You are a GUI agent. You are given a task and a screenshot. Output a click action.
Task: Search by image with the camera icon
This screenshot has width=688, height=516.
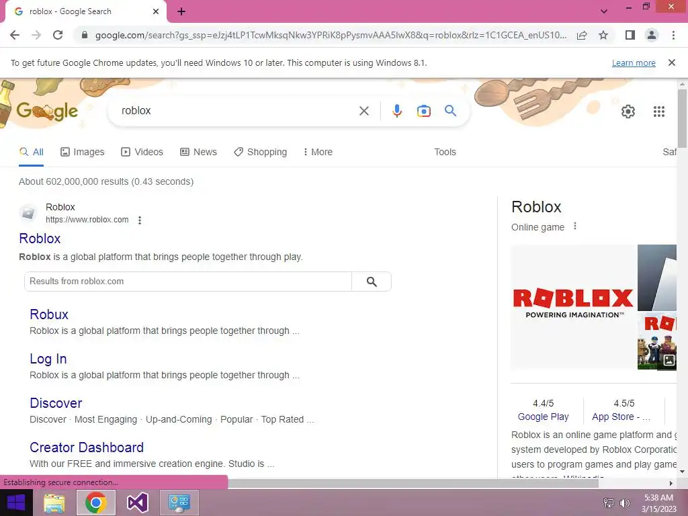[423, 111]
